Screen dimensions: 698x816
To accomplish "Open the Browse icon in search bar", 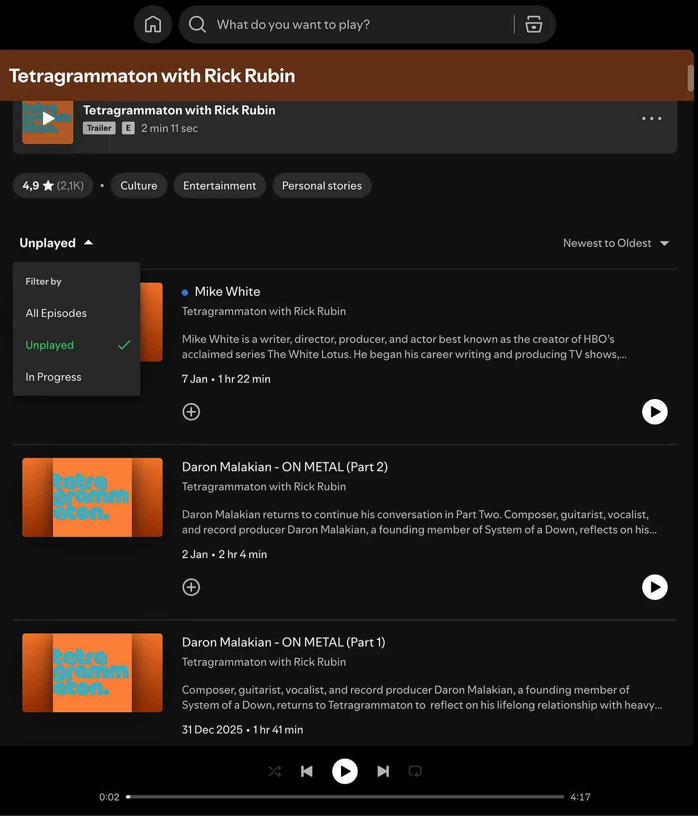I will click(x=533, y=24).
